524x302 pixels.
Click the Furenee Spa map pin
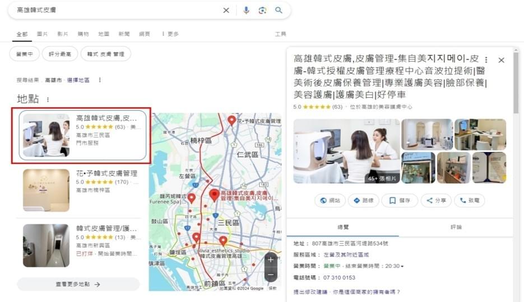(192, 199)
